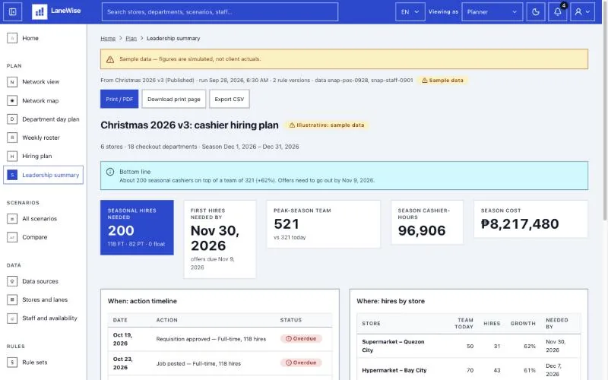
Task: Open notifications with the bell icon
Action: 558,12
